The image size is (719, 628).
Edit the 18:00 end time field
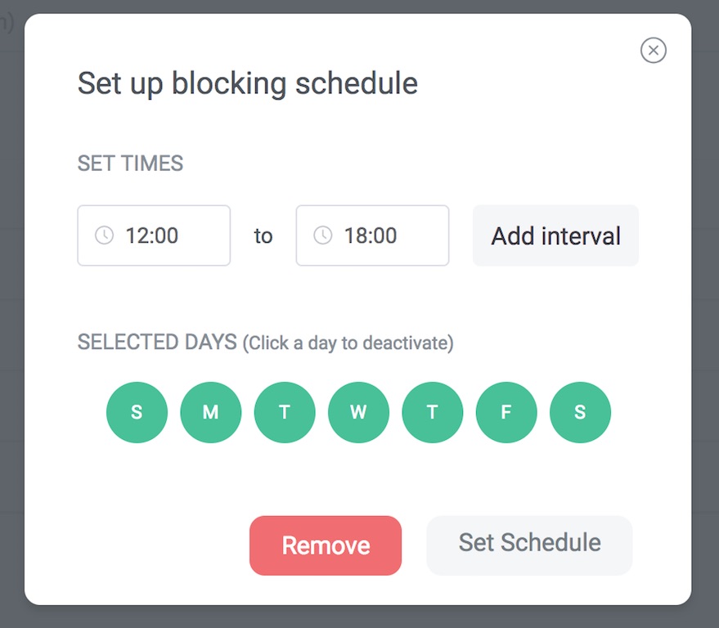pyautogui.click(x=383, y=235)
